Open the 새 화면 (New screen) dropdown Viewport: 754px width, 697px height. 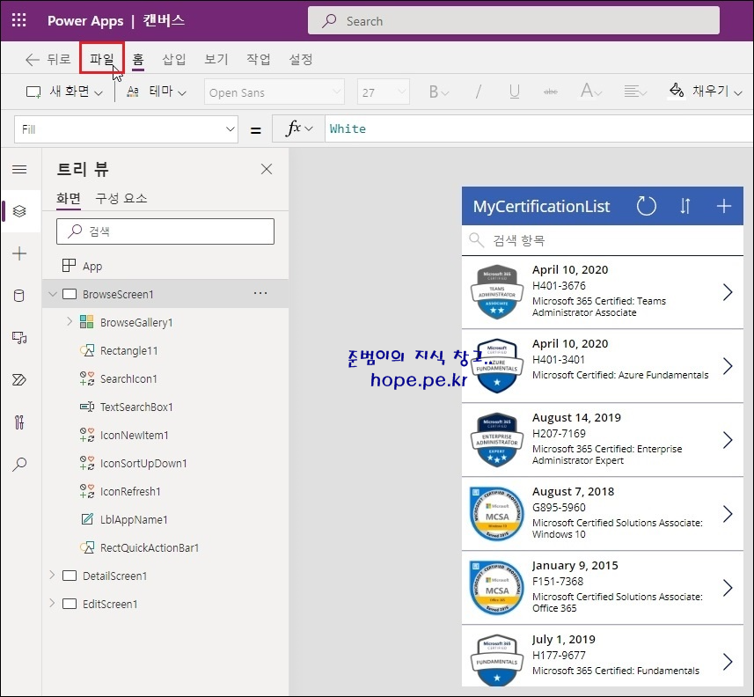click(64, 92)
